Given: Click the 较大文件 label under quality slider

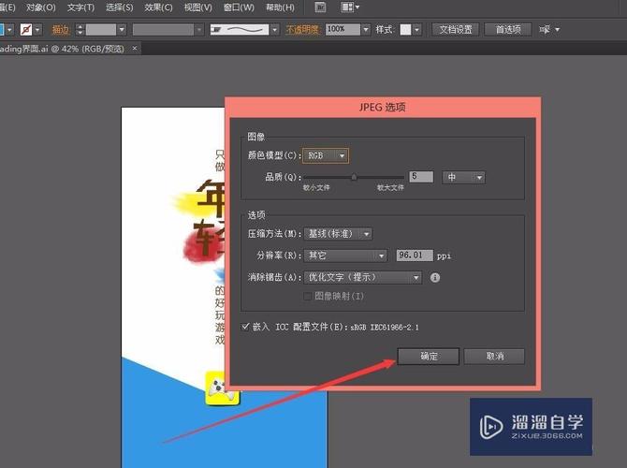Looking at the screenshot, I should [x=390, y=187].
